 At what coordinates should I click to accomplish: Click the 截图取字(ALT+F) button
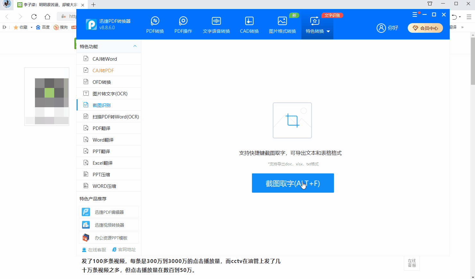tap(293, 183)
